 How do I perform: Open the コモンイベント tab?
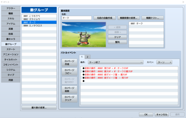click(x=11, y=65)
